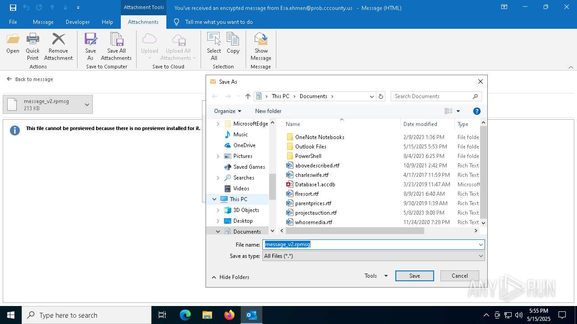
Task: Expand the MicrosoftEdge folder node
Action: (218, 124)
